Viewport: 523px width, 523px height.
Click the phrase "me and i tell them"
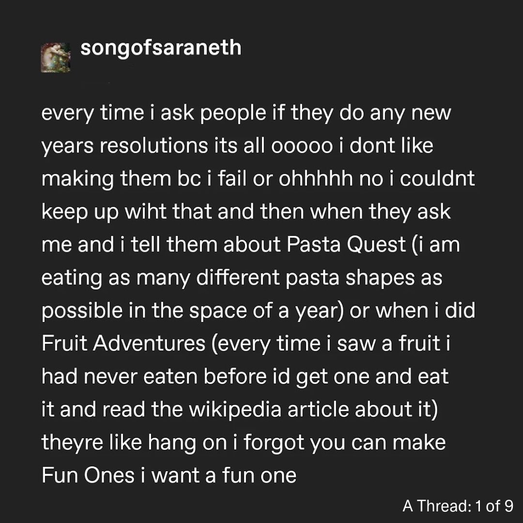(x=129, y=245)
